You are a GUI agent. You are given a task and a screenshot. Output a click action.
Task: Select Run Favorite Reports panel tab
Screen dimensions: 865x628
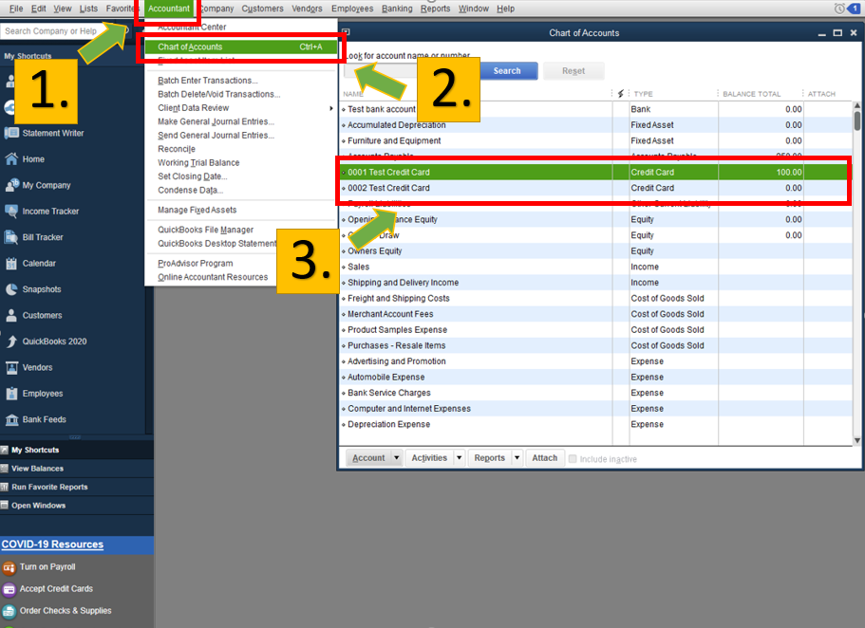[77, 487]
